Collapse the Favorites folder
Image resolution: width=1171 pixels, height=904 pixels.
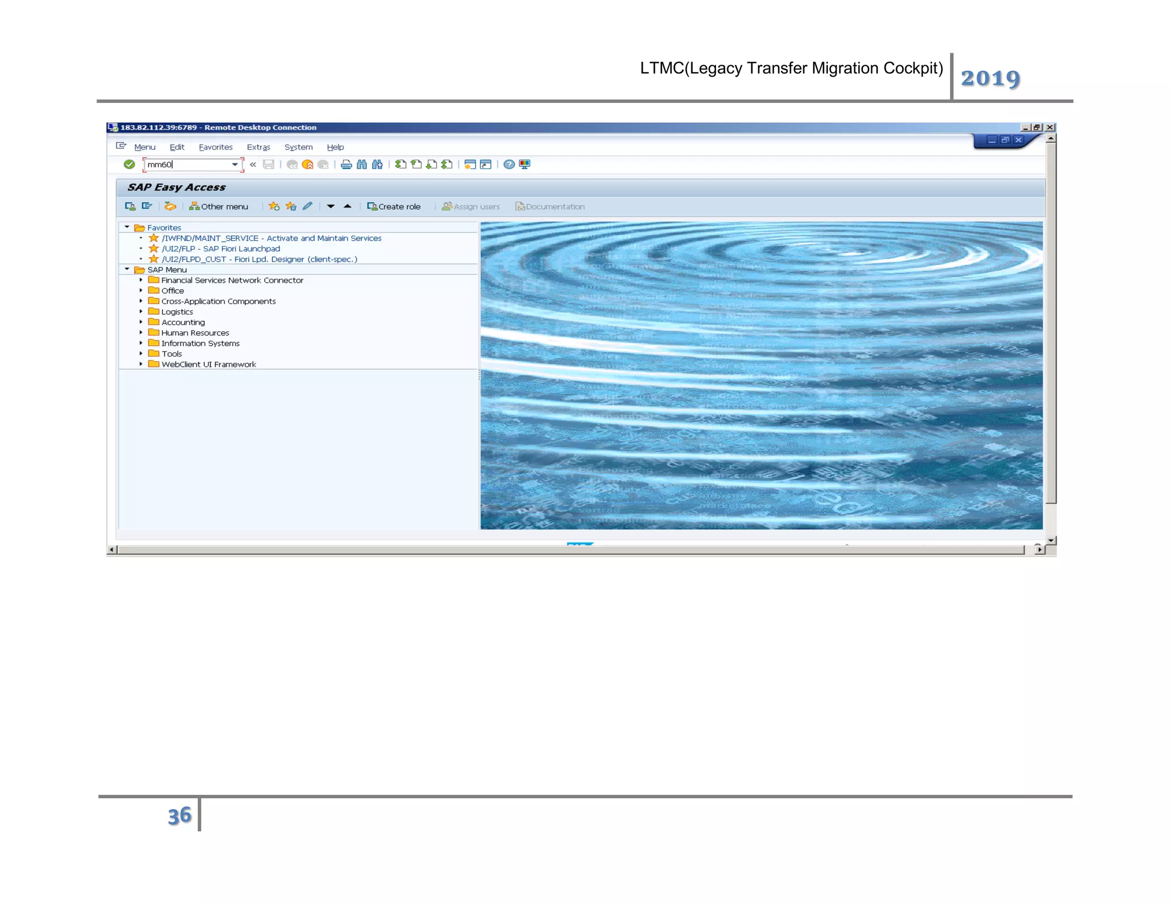[x=127, y=227]
